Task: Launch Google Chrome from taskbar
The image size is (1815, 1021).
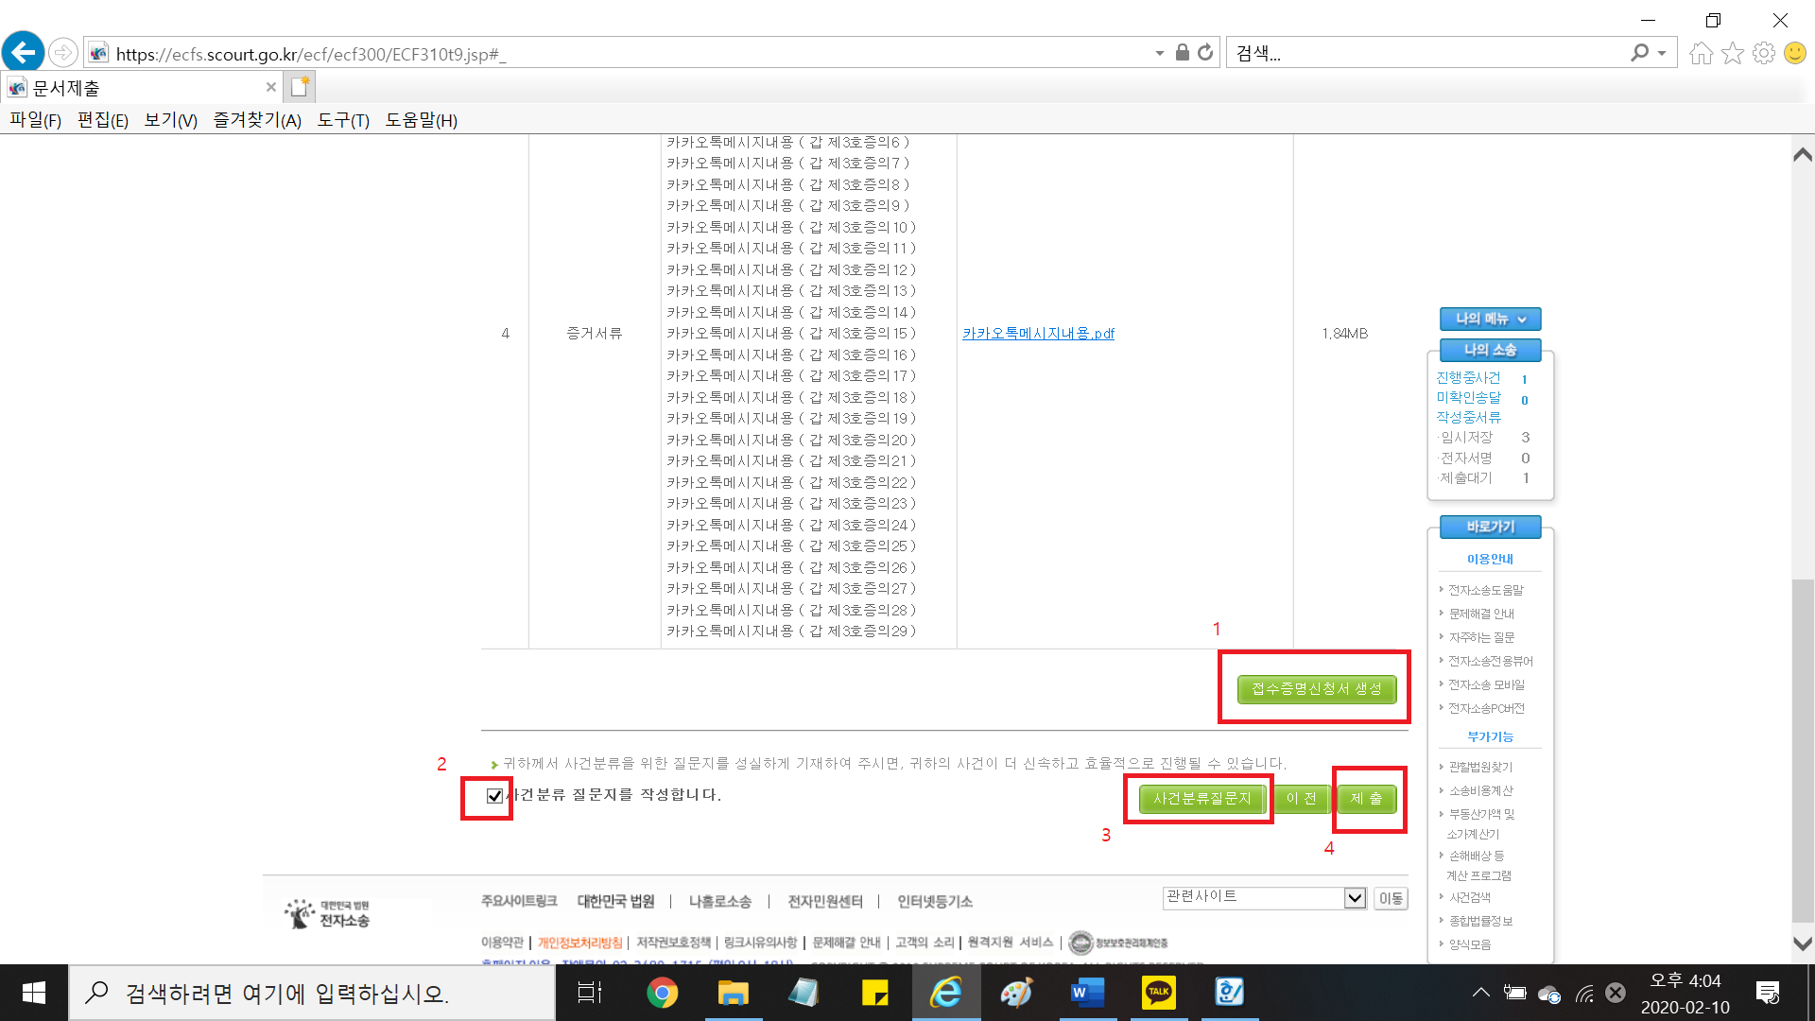Action: tap(662, 993)
